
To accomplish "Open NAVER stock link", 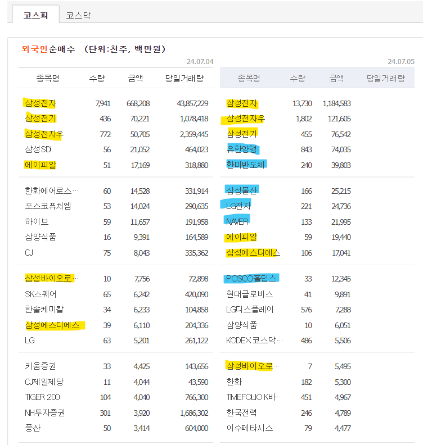I will click(x=237, y=221).
